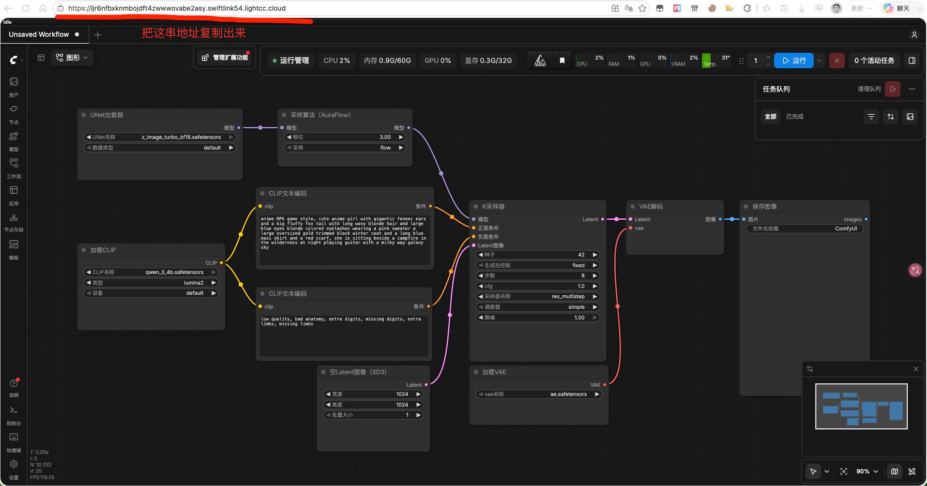Expand the selection tool mode chevron
Screen dimensions: 927x486
coord(827,471)
